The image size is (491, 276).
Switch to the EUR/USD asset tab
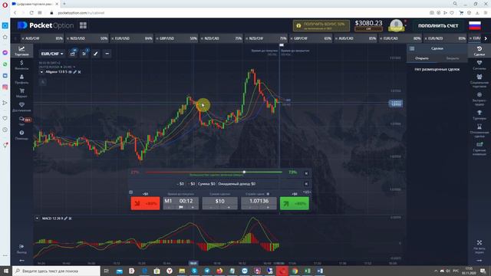coord(131,38)
